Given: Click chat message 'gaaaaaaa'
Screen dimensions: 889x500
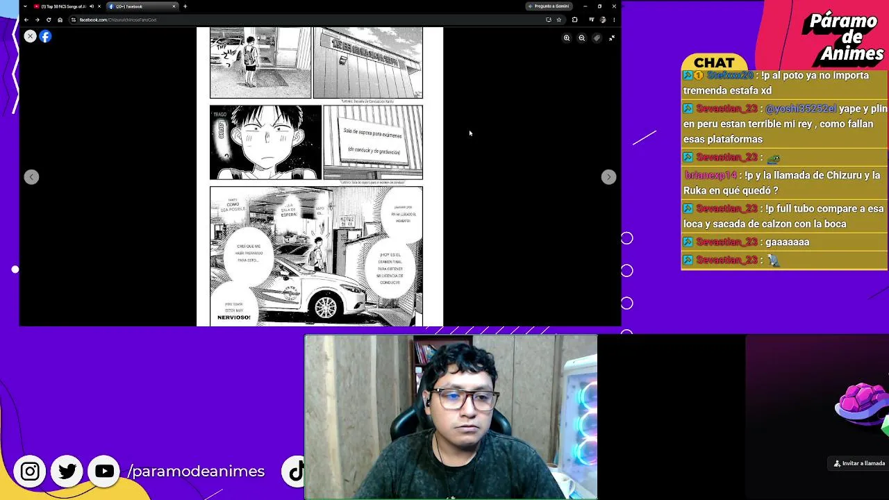Looking at the screenshot, I should pyautogui.click(x=787, y=242).
